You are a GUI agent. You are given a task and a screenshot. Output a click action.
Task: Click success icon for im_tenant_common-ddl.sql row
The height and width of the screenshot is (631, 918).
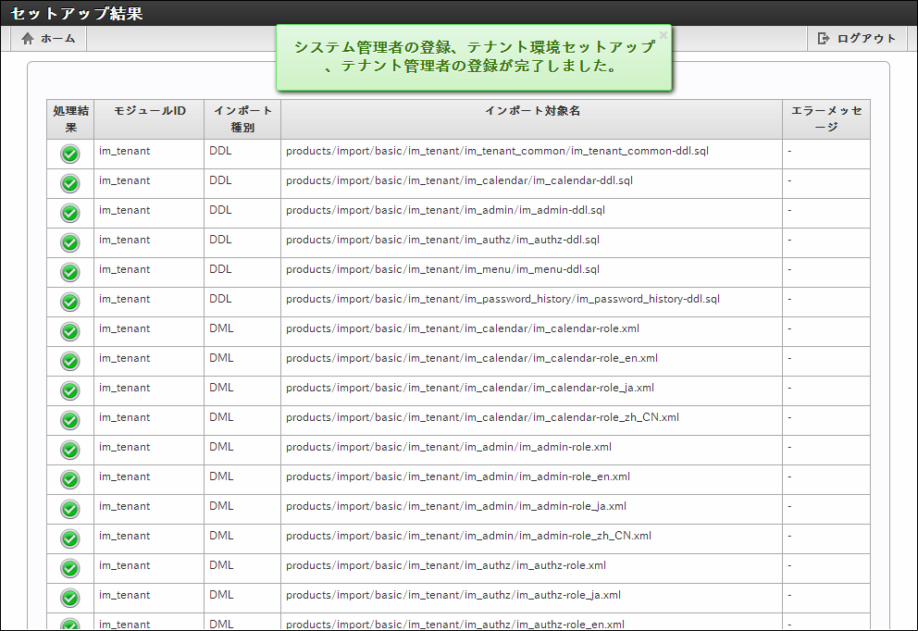coord(70,154)
